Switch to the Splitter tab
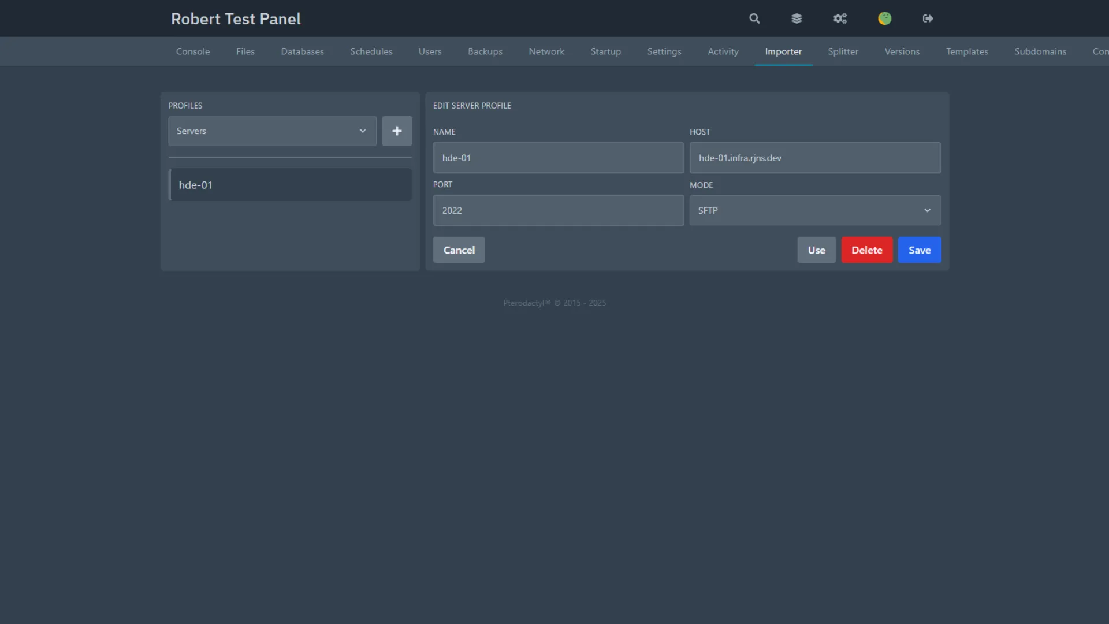Screen dimensions: 1109x624 [x=843, y=51]
